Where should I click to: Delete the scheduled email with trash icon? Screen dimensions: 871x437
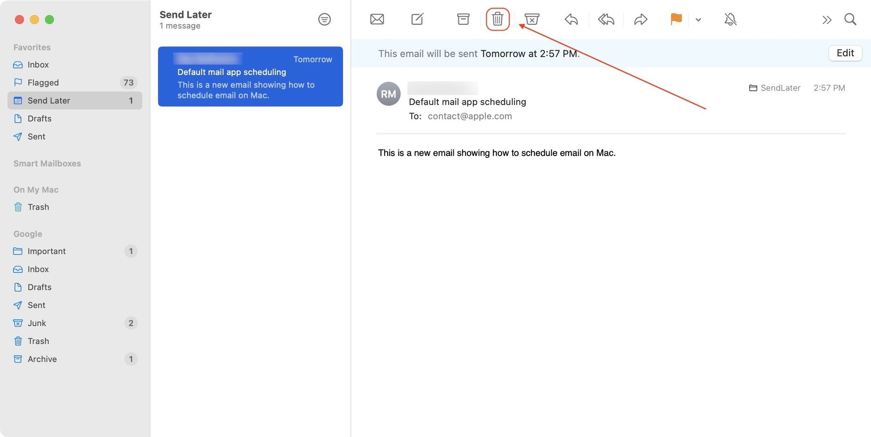pos(497,19)
